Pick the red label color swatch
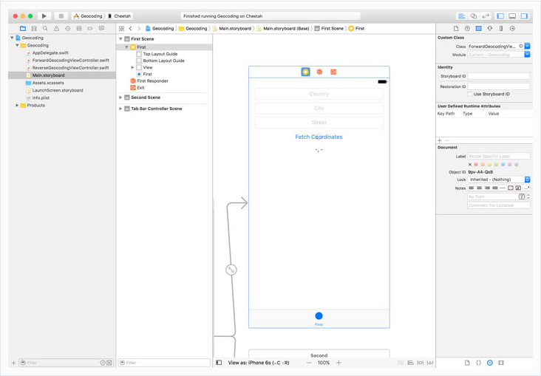Image resolution: width=541 pixels, height=376 pixels. 476,165
